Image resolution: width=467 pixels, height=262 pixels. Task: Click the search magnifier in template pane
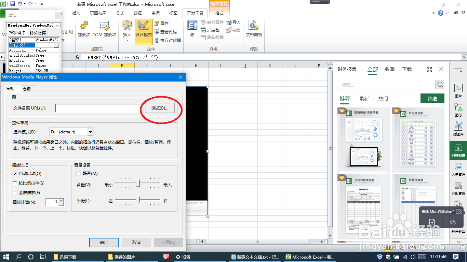tap(440, 85)
